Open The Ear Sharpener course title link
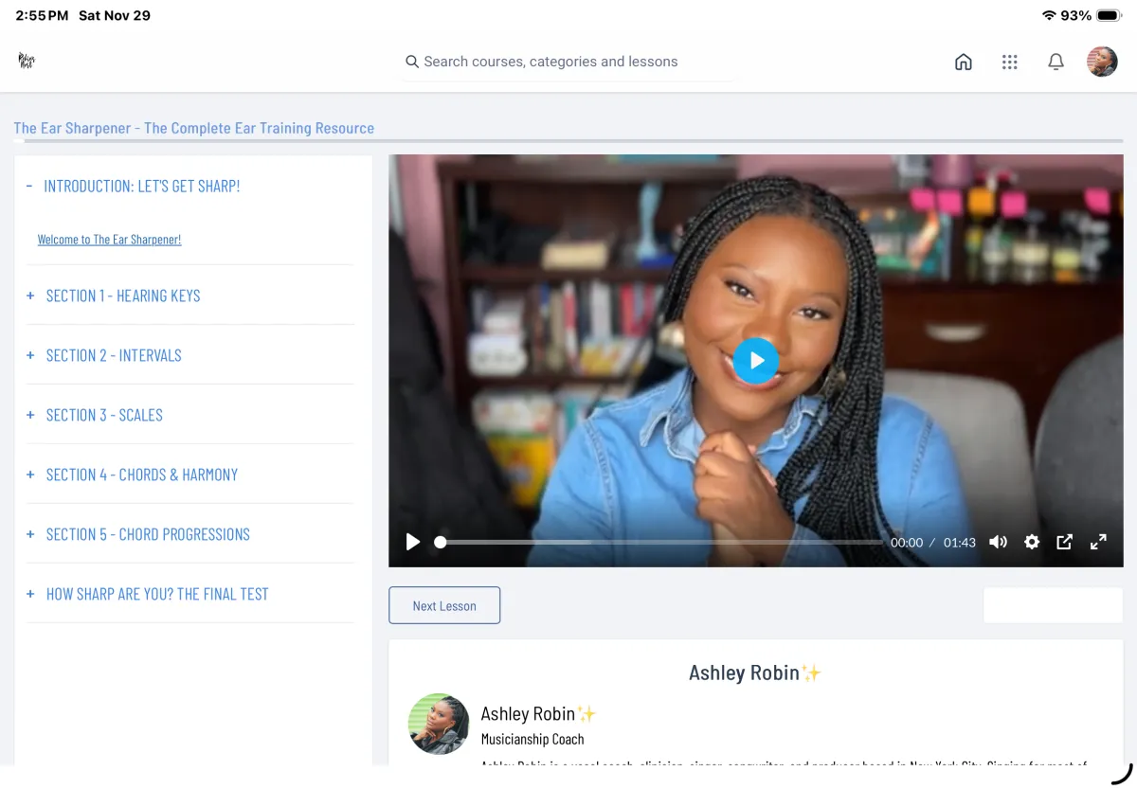 point(193,128)
